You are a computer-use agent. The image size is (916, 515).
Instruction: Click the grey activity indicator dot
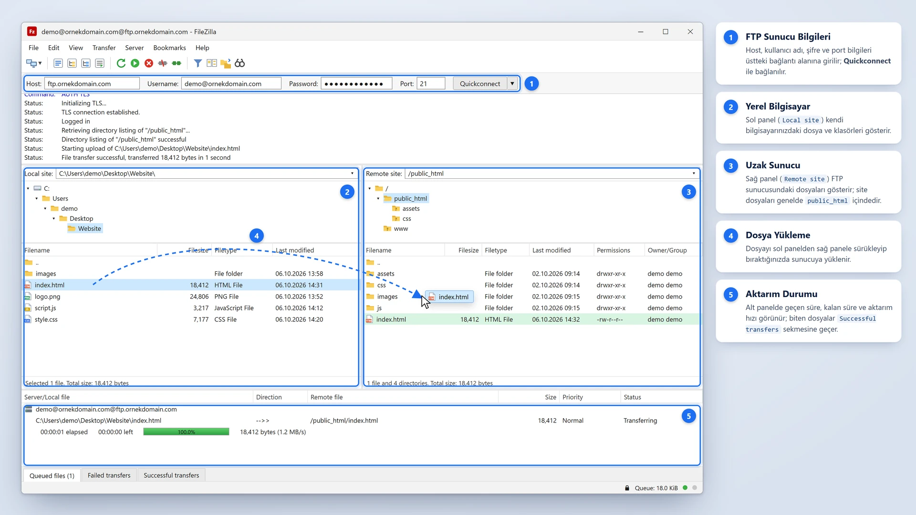pyautogui.click(x=695, y=488)
